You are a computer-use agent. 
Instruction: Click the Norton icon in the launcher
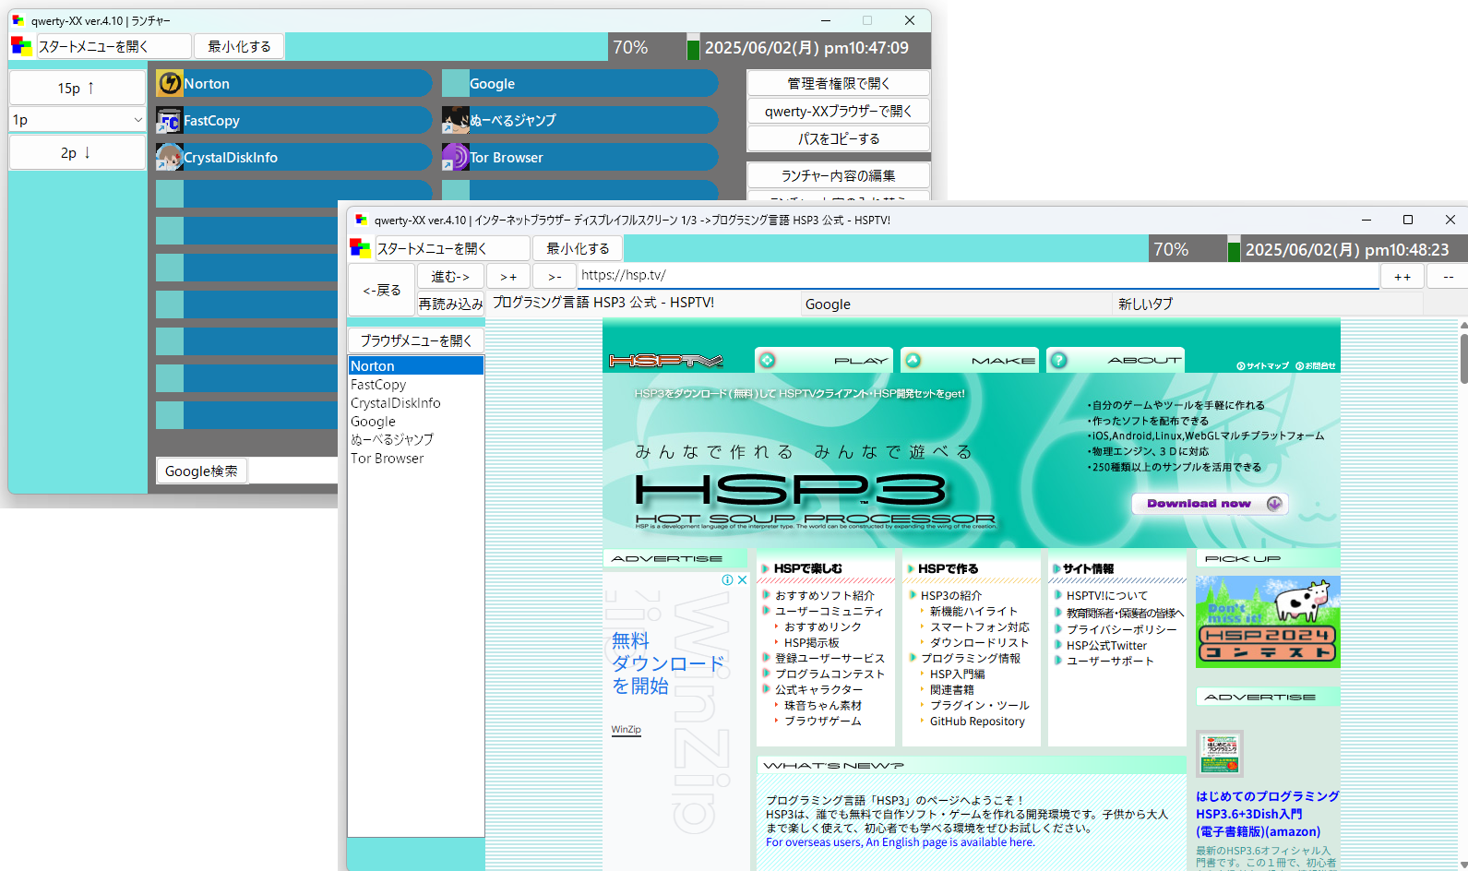pos(170,83)
